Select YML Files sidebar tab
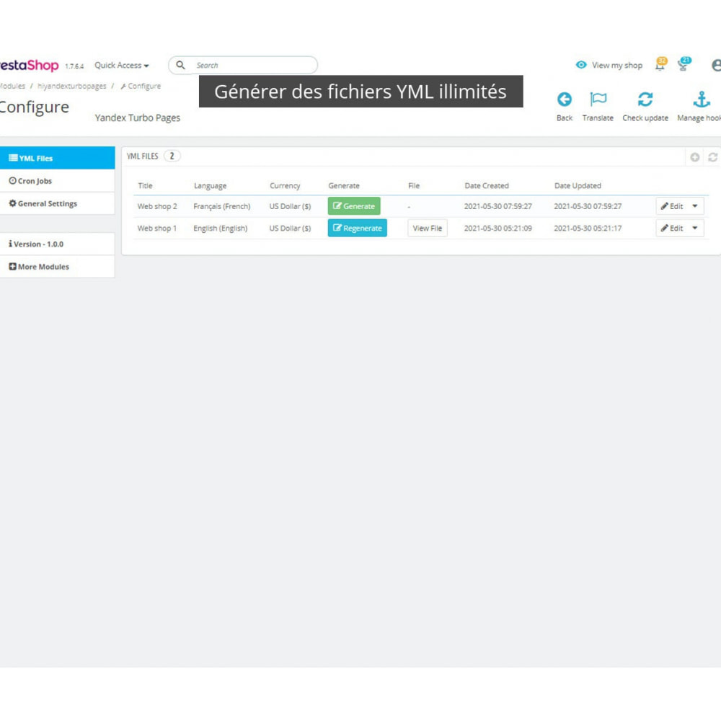 coord(57,158)
